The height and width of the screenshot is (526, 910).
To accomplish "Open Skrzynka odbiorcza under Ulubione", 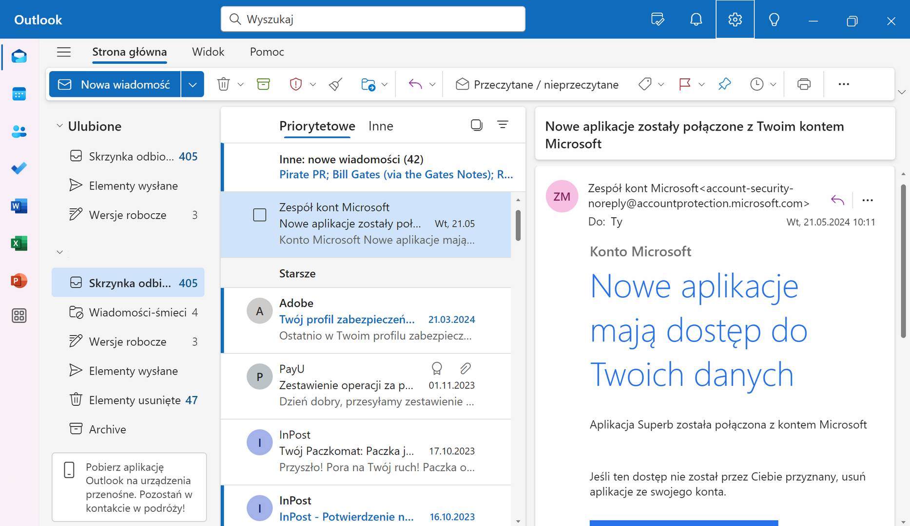I will coord(128,156).
